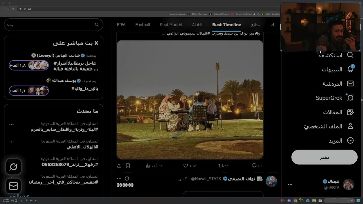
Task: Switch to the Real Madrid tab
Action: click(x=171, y=25)
